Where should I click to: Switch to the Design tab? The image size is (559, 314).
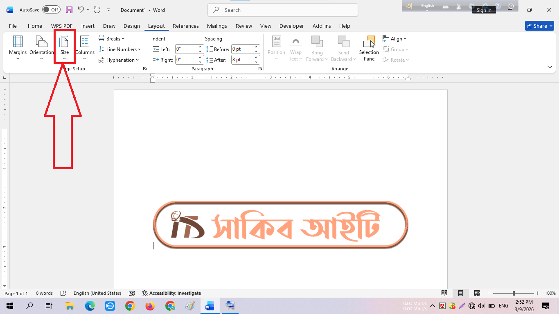(131, 26)
